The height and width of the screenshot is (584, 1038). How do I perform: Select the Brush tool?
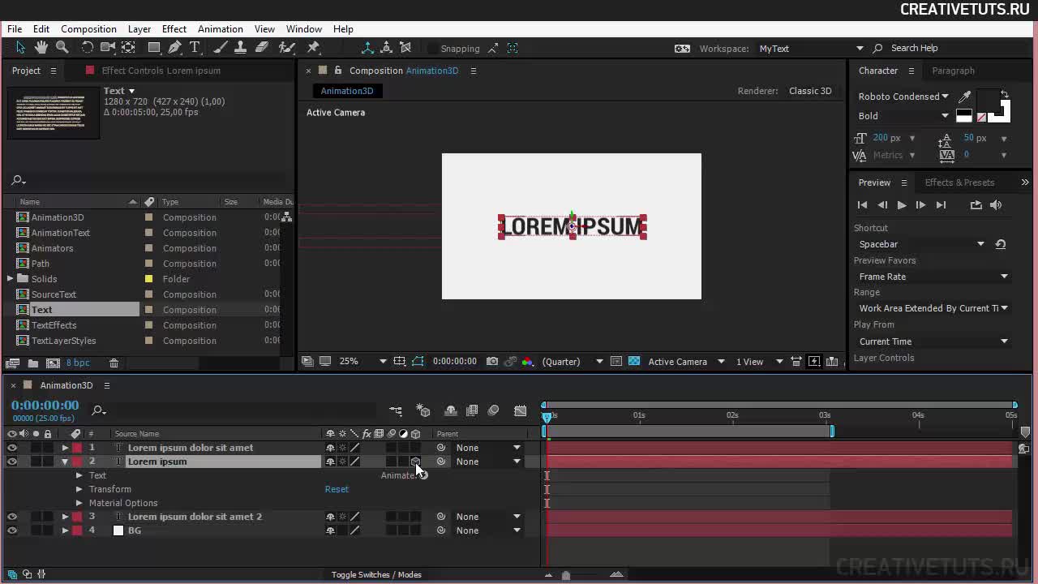(x=220, y=48)
